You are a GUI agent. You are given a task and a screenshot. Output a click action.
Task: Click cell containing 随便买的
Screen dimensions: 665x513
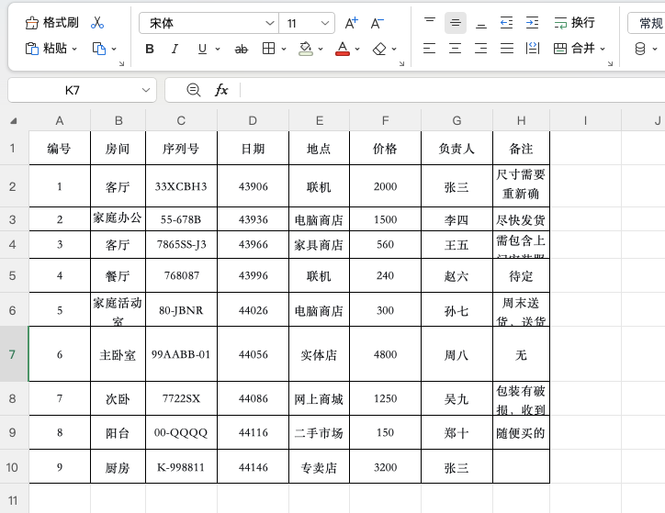(x=521, y=432)
